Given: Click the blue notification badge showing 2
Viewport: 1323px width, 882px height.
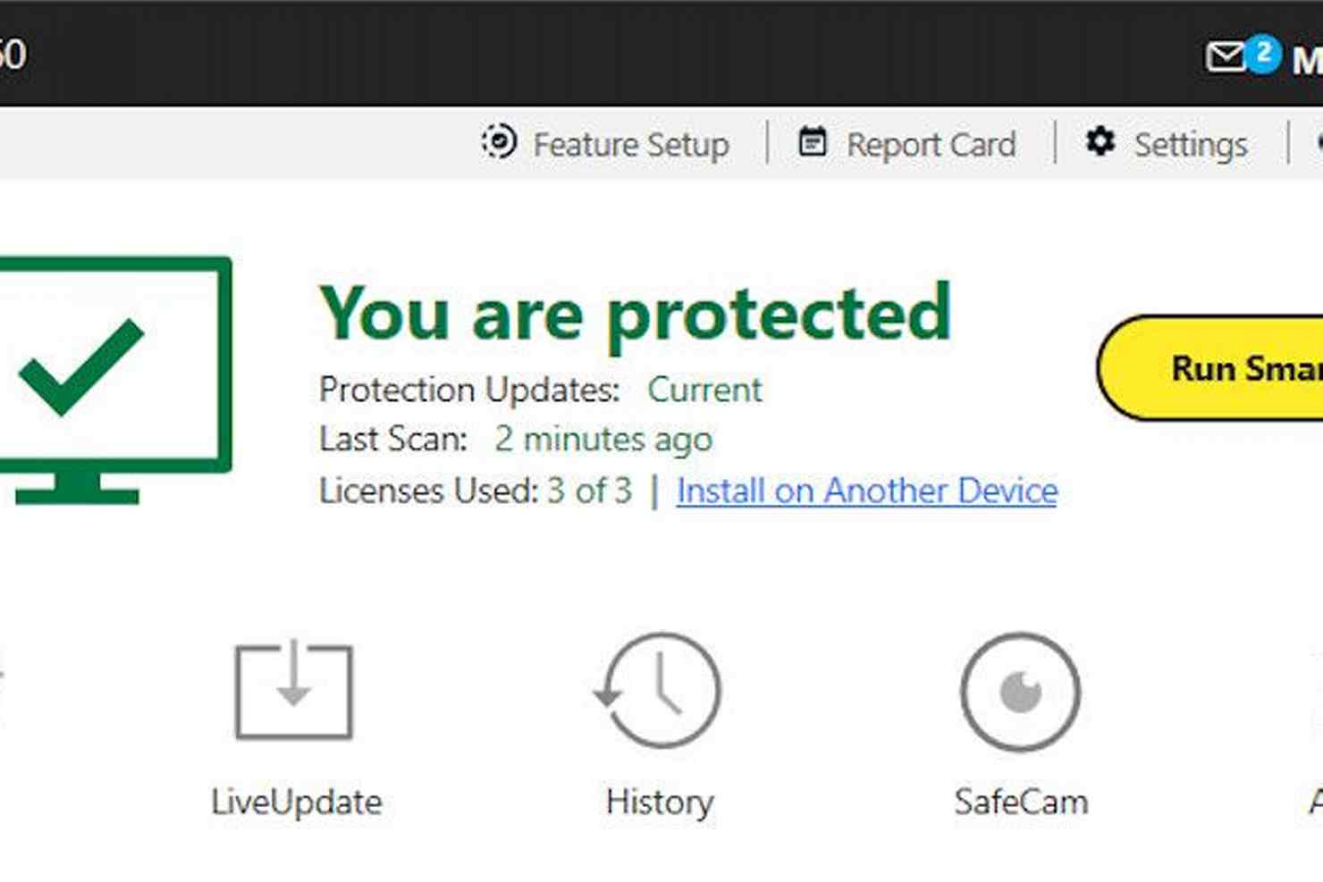Looking at the screenshot, I should (x=1263, y=52).
